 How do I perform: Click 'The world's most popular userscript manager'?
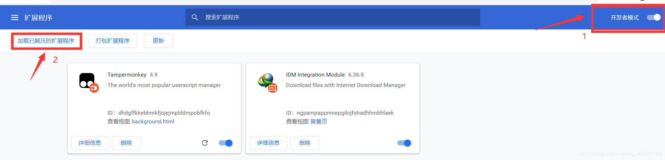click(164, 85)
